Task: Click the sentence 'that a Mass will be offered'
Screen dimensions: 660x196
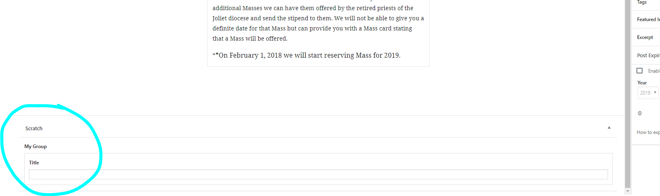Action: (250, 39)
